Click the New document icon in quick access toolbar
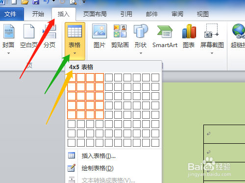 [14, 2]
